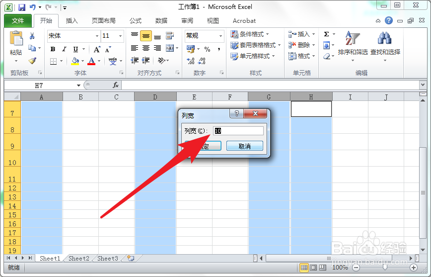This screenshot has width=431, height=277.
Task: Click the 列宽 column width input field
Action: pyautogui.click(x=238, y=131)
